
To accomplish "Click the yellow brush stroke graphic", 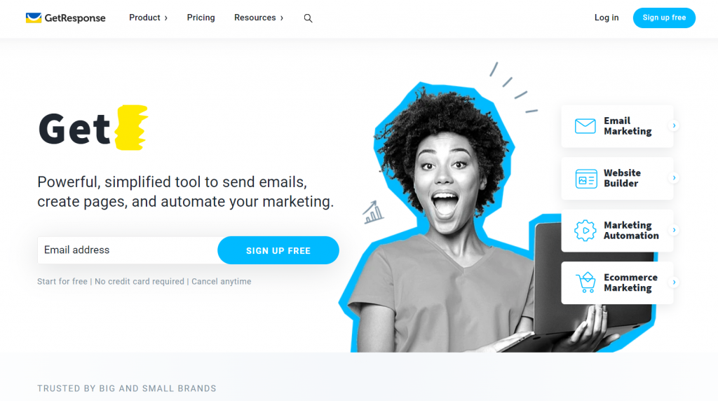I will 131,128.
